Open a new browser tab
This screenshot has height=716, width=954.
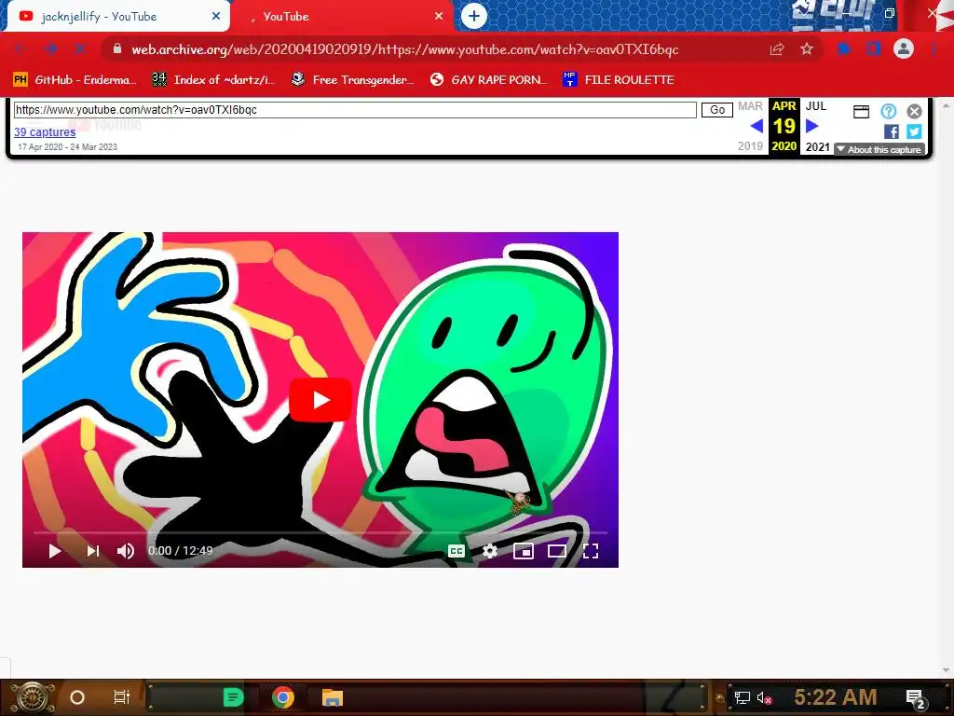click(474, 17)
